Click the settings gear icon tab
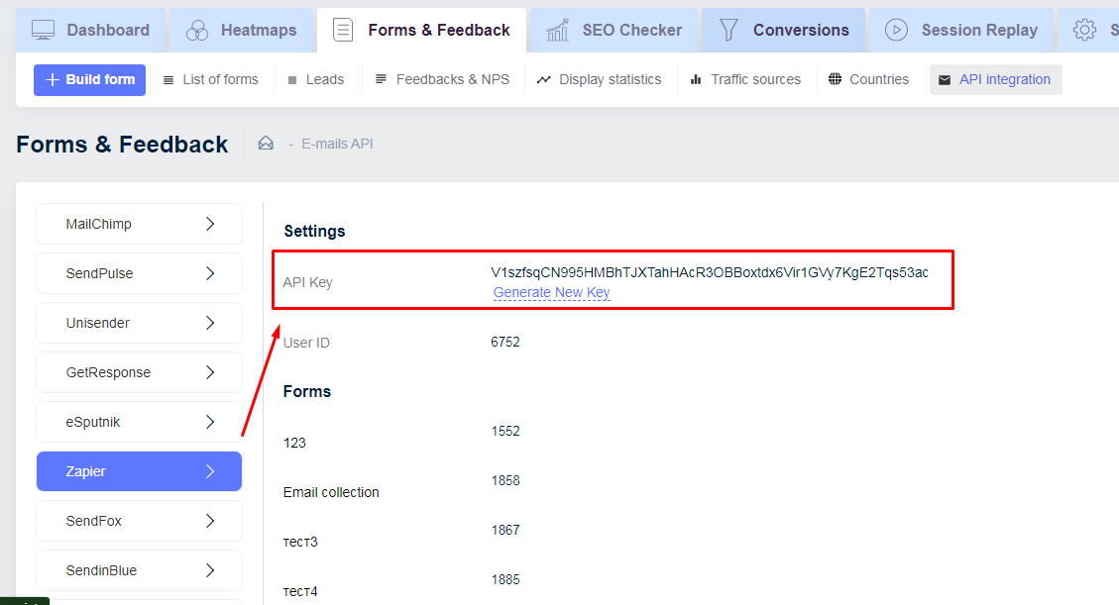Viewport: 1119px width, 605px height. [x=1084, y=30]
